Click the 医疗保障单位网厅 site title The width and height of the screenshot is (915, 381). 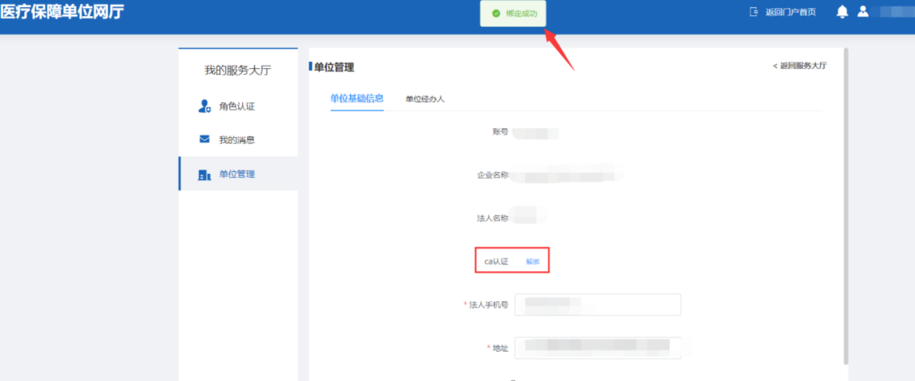[x=62, y=12]
